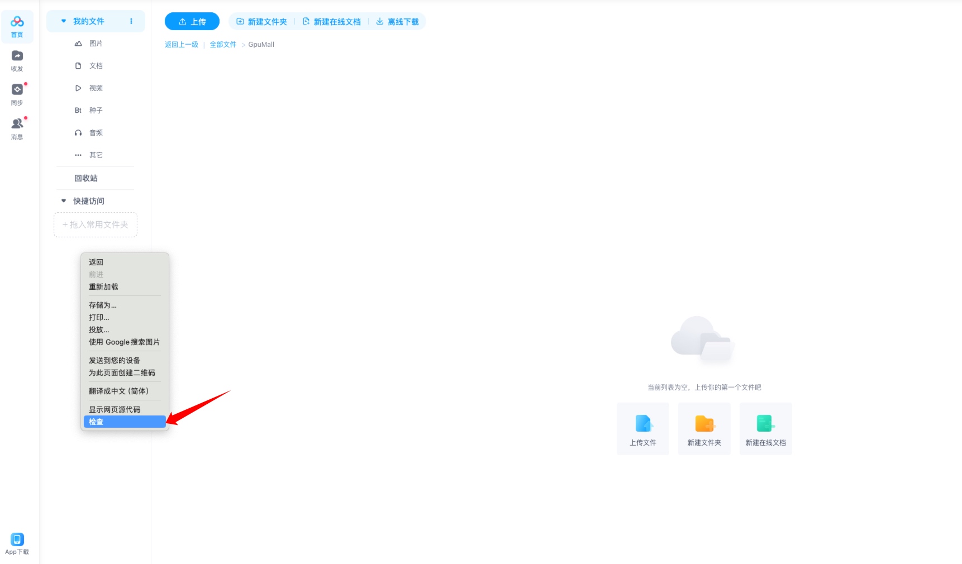Select 返回 in the context menu
The height and width of the screenshot is (564, 962).
point(125,262)
